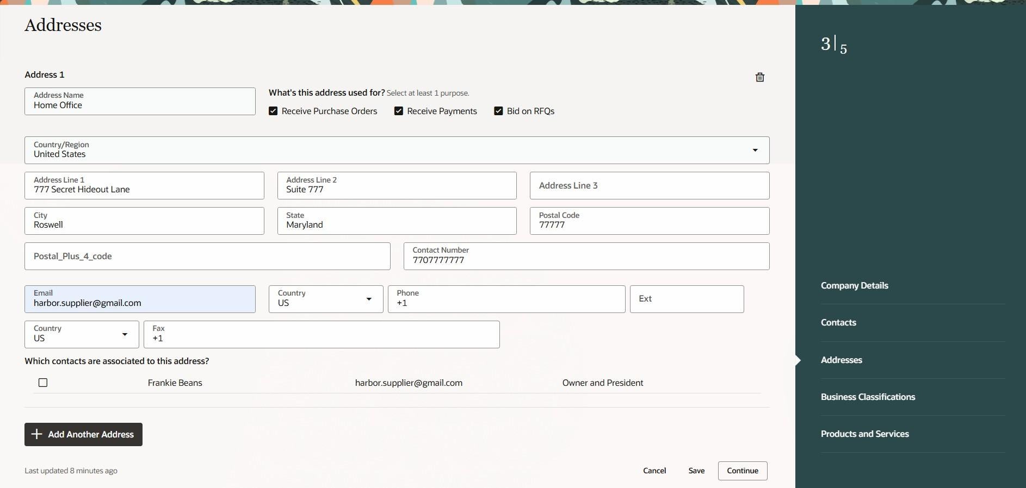Click the City field
The image size is (1026, 488).
144,221
